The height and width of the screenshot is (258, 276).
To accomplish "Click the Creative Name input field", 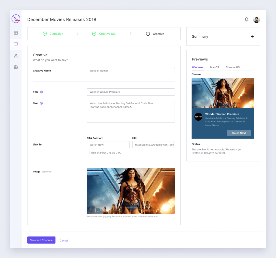I will [x=131, y=71].
